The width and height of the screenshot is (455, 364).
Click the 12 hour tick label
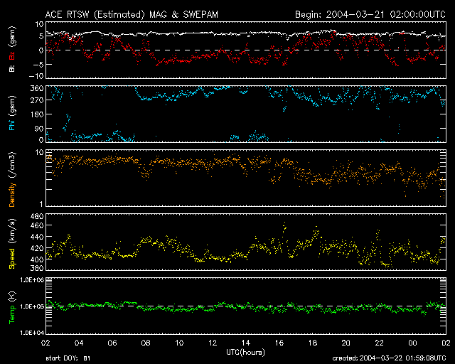tap(213, 343)
